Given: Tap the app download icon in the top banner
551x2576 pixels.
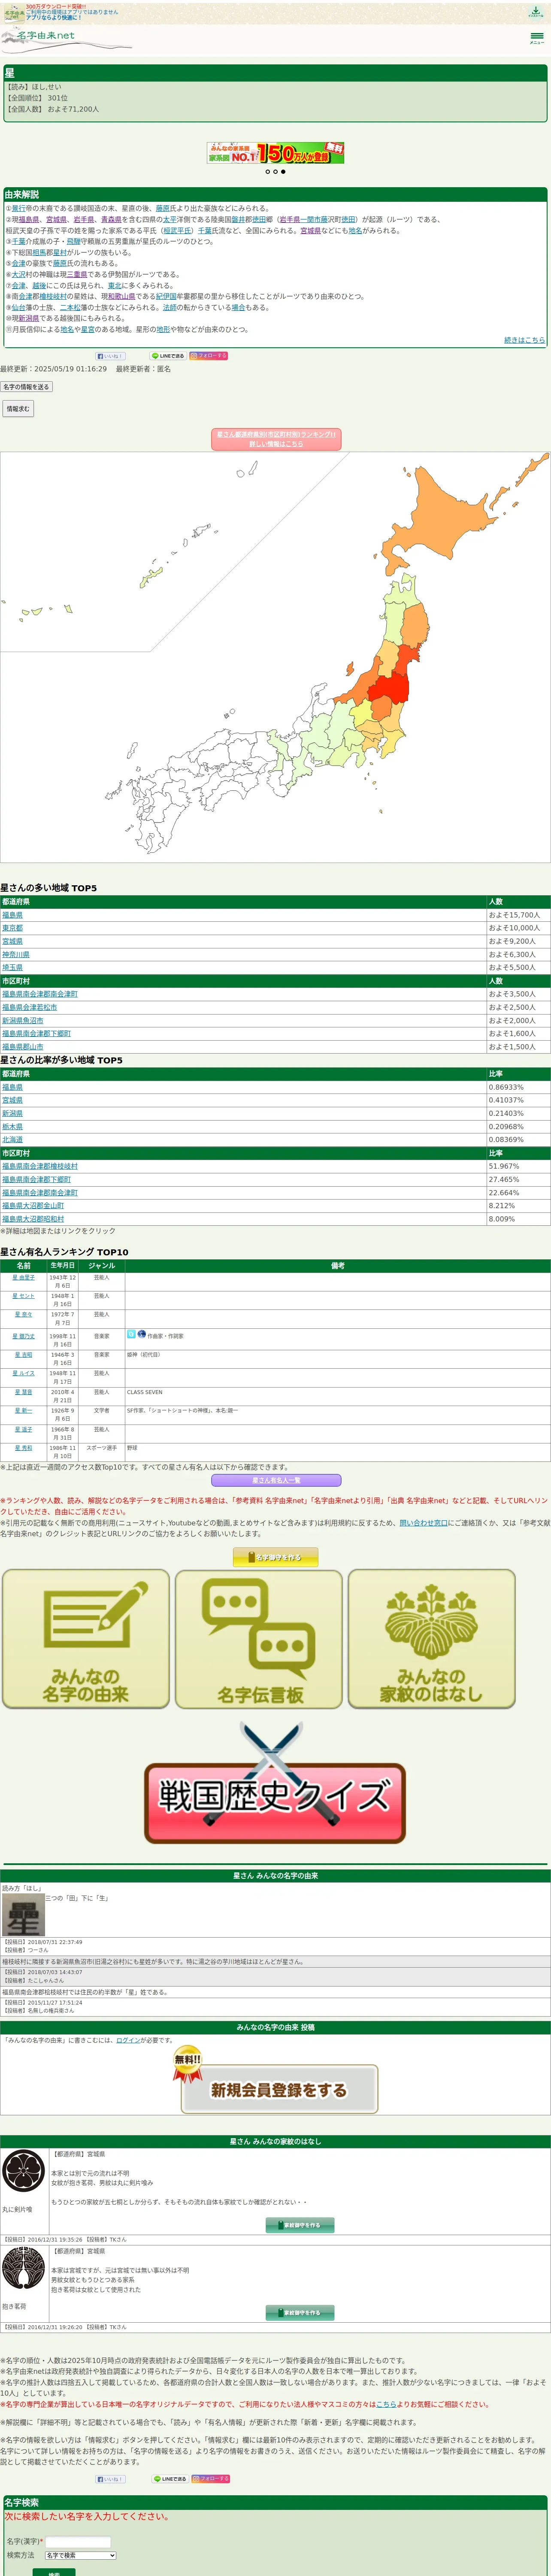Looking at the screenshot, I should [x=535, y=12].
